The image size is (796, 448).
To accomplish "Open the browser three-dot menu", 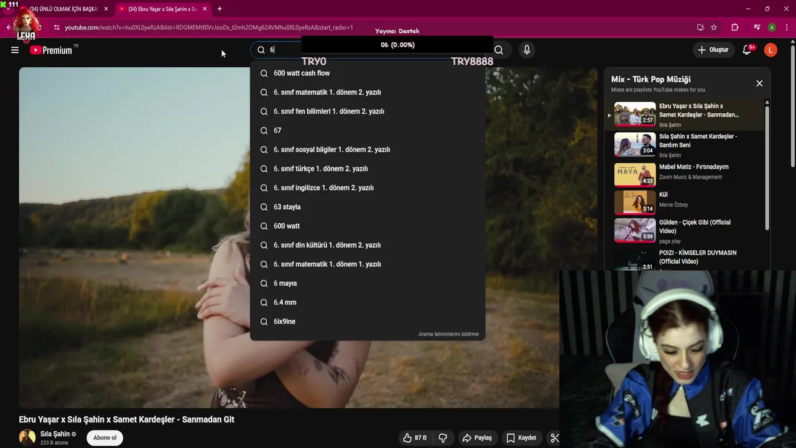I will [787, 27].
